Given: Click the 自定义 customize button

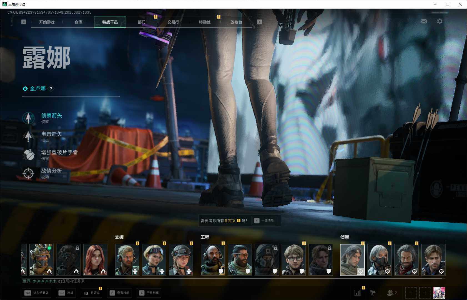Looking at the screenshot, I should tap(92, 293).
